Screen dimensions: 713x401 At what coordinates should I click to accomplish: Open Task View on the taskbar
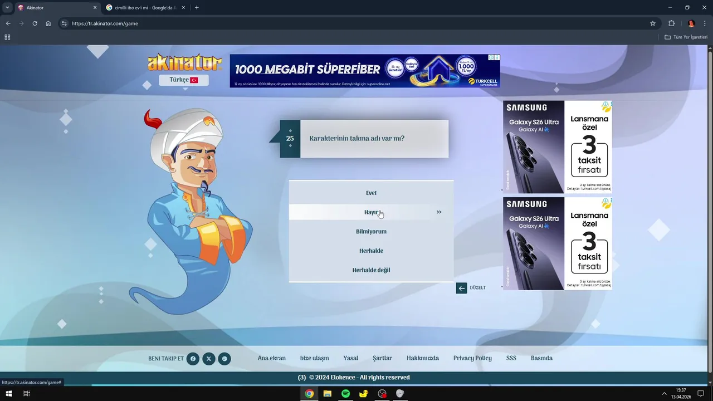pos(26,393)
